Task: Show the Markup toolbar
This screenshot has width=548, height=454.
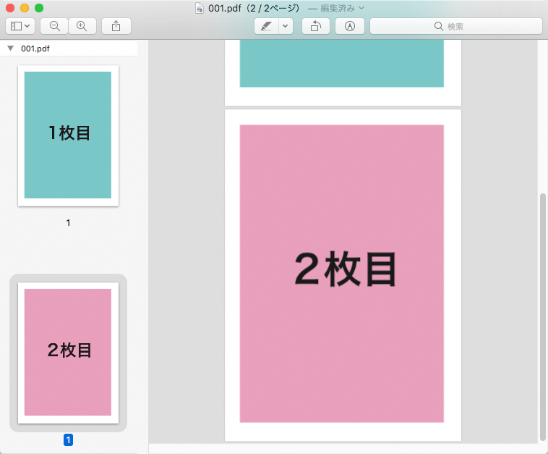Action: [350, 26]
